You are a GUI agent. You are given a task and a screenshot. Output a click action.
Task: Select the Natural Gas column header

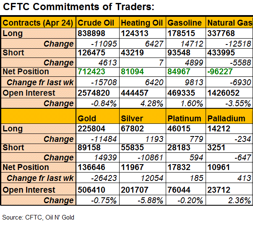coord(229,23)
